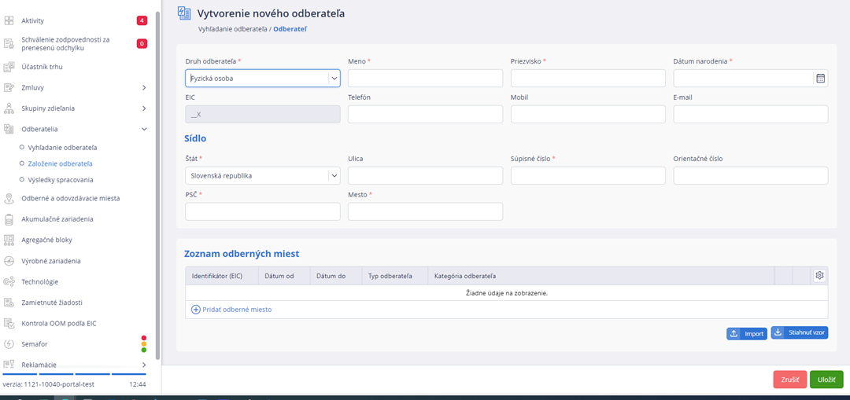Click plus icon to add odberné miesto
The width and height of the screenshot is (850, 400).
196,310
